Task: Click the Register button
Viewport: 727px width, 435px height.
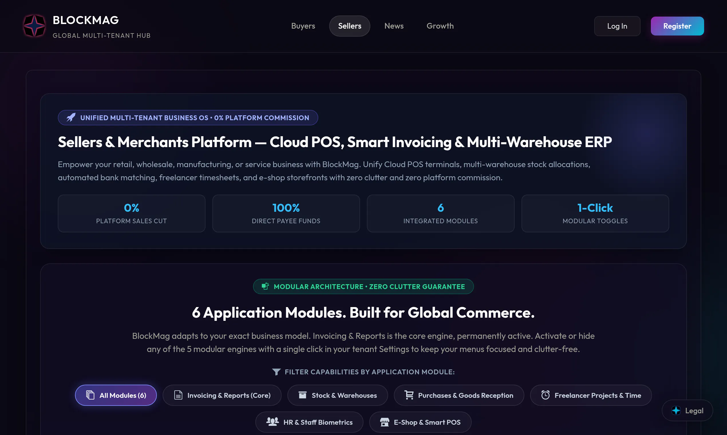Action: click(x=677, y=26)
